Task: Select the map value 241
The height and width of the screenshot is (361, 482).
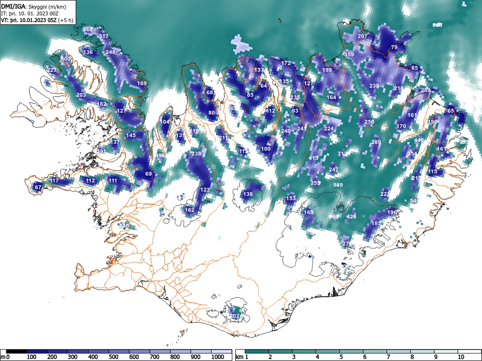Action: tap(302, 129)
